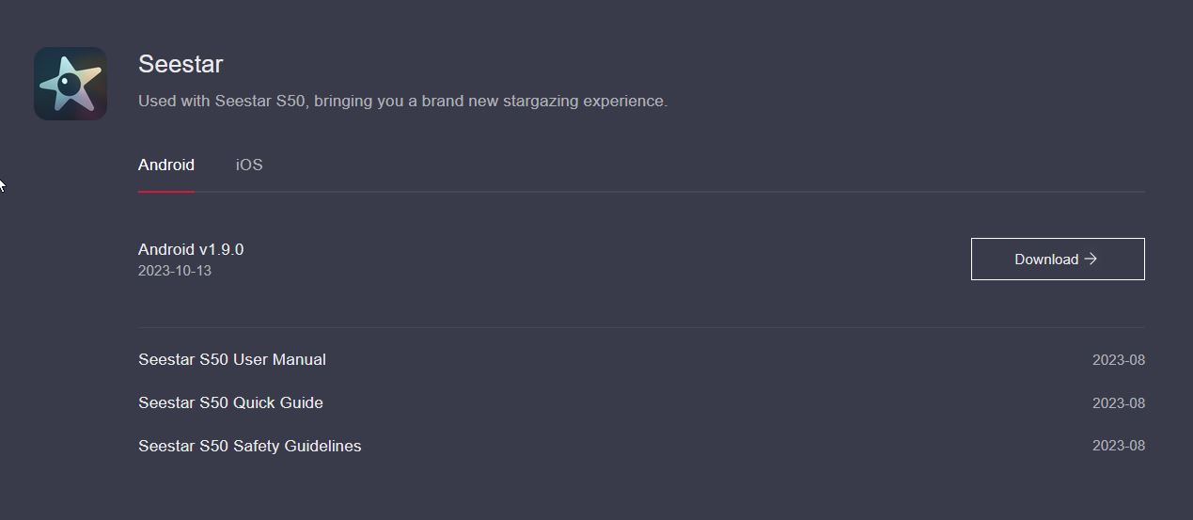Click the Seestar star logo icon
The width and height of the screenshot is (1193, 520).
coord(71,84)
